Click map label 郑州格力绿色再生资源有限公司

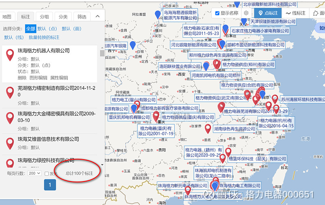coord(217,55)
